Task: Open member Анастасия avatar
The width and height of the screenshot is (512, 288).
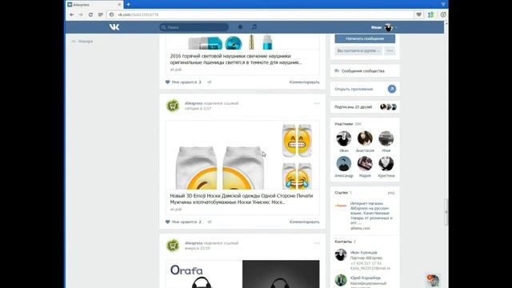Action: (x=365, y=138)
